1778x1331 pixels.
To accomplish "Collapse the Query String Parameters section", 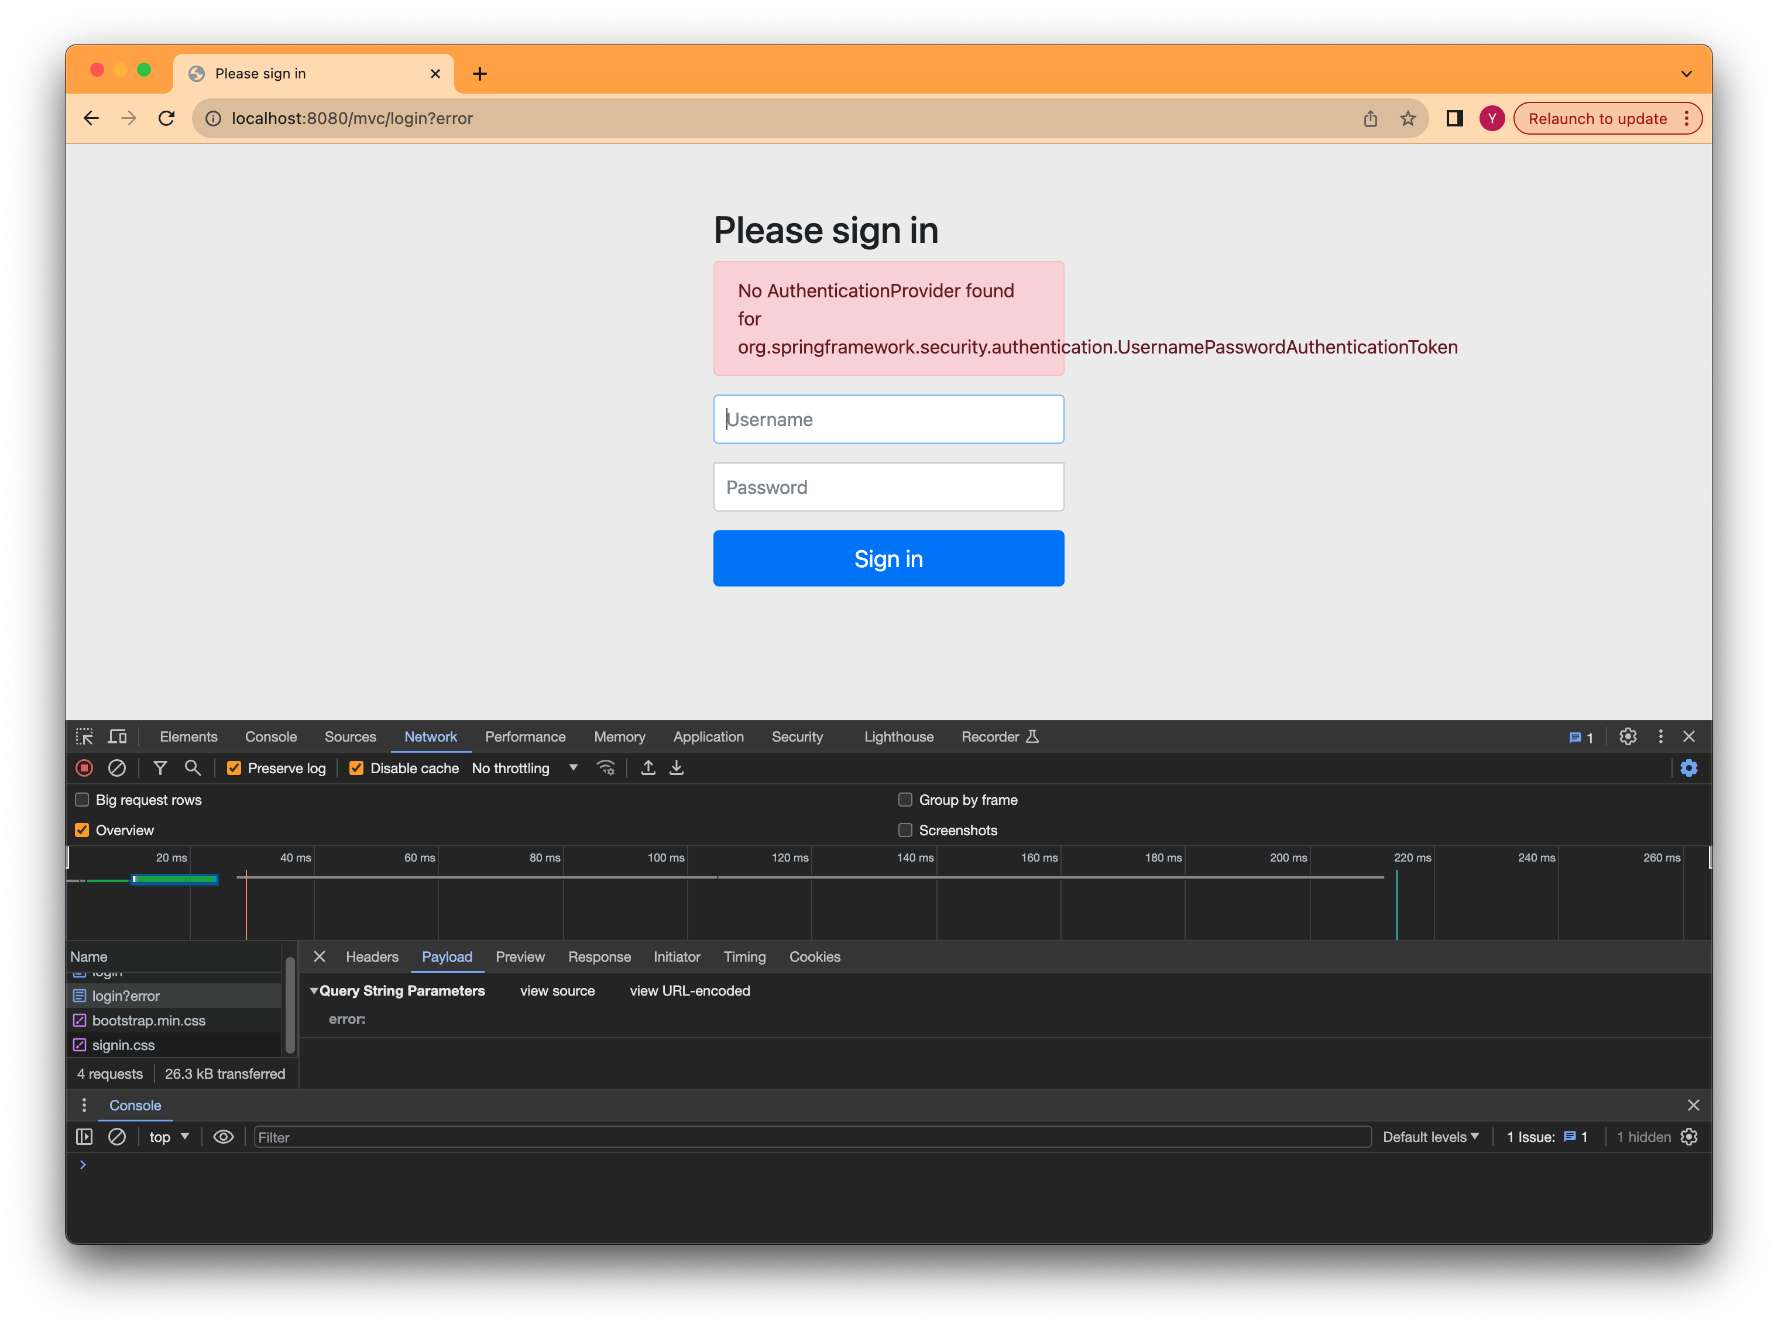I will [314, 991].
